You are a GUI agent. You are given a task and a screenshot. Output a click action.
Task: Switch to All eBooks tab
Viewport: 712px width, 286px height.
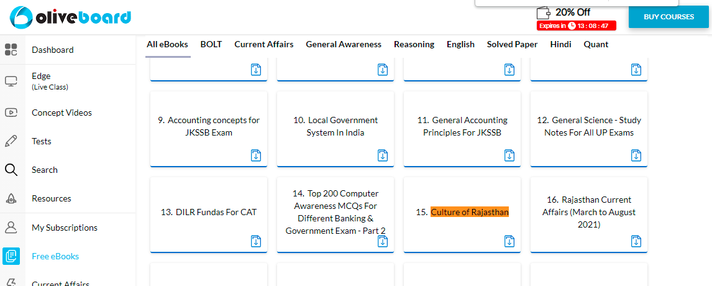(x=167, y=45)
